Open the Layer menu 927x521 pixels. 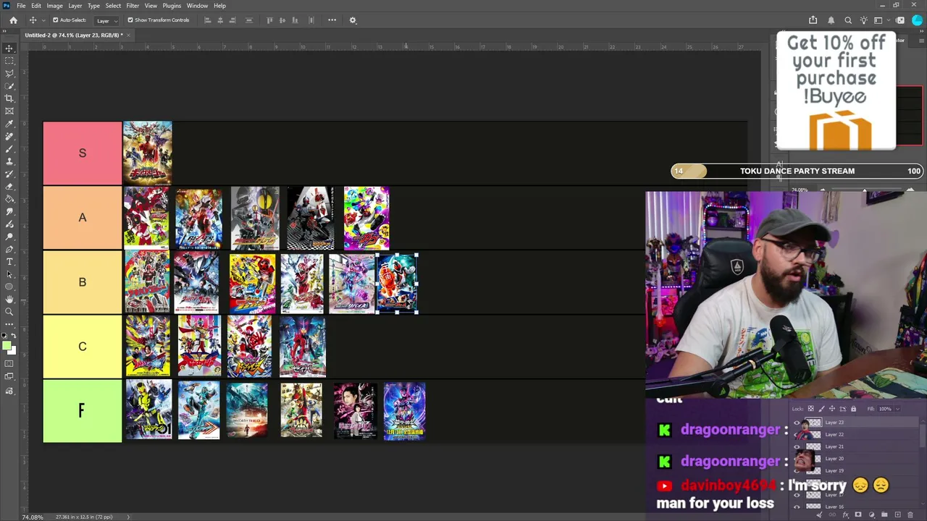[x=75, y=6]
